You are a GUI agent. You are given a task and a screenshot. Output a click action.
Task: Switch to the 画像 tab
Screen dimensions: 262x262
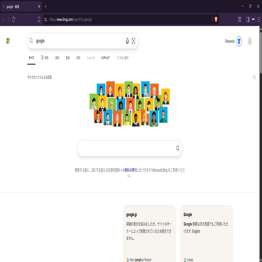pos(57,58)
